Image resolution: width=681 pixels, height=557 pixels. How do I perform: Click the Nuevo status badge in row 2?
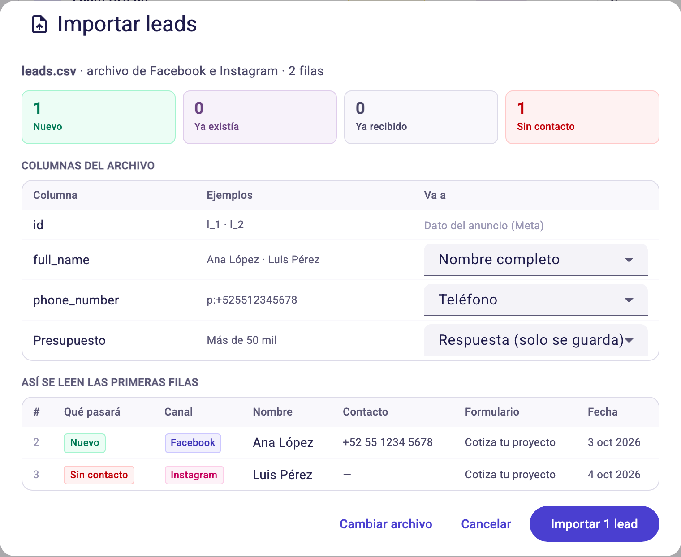point(85,443)
